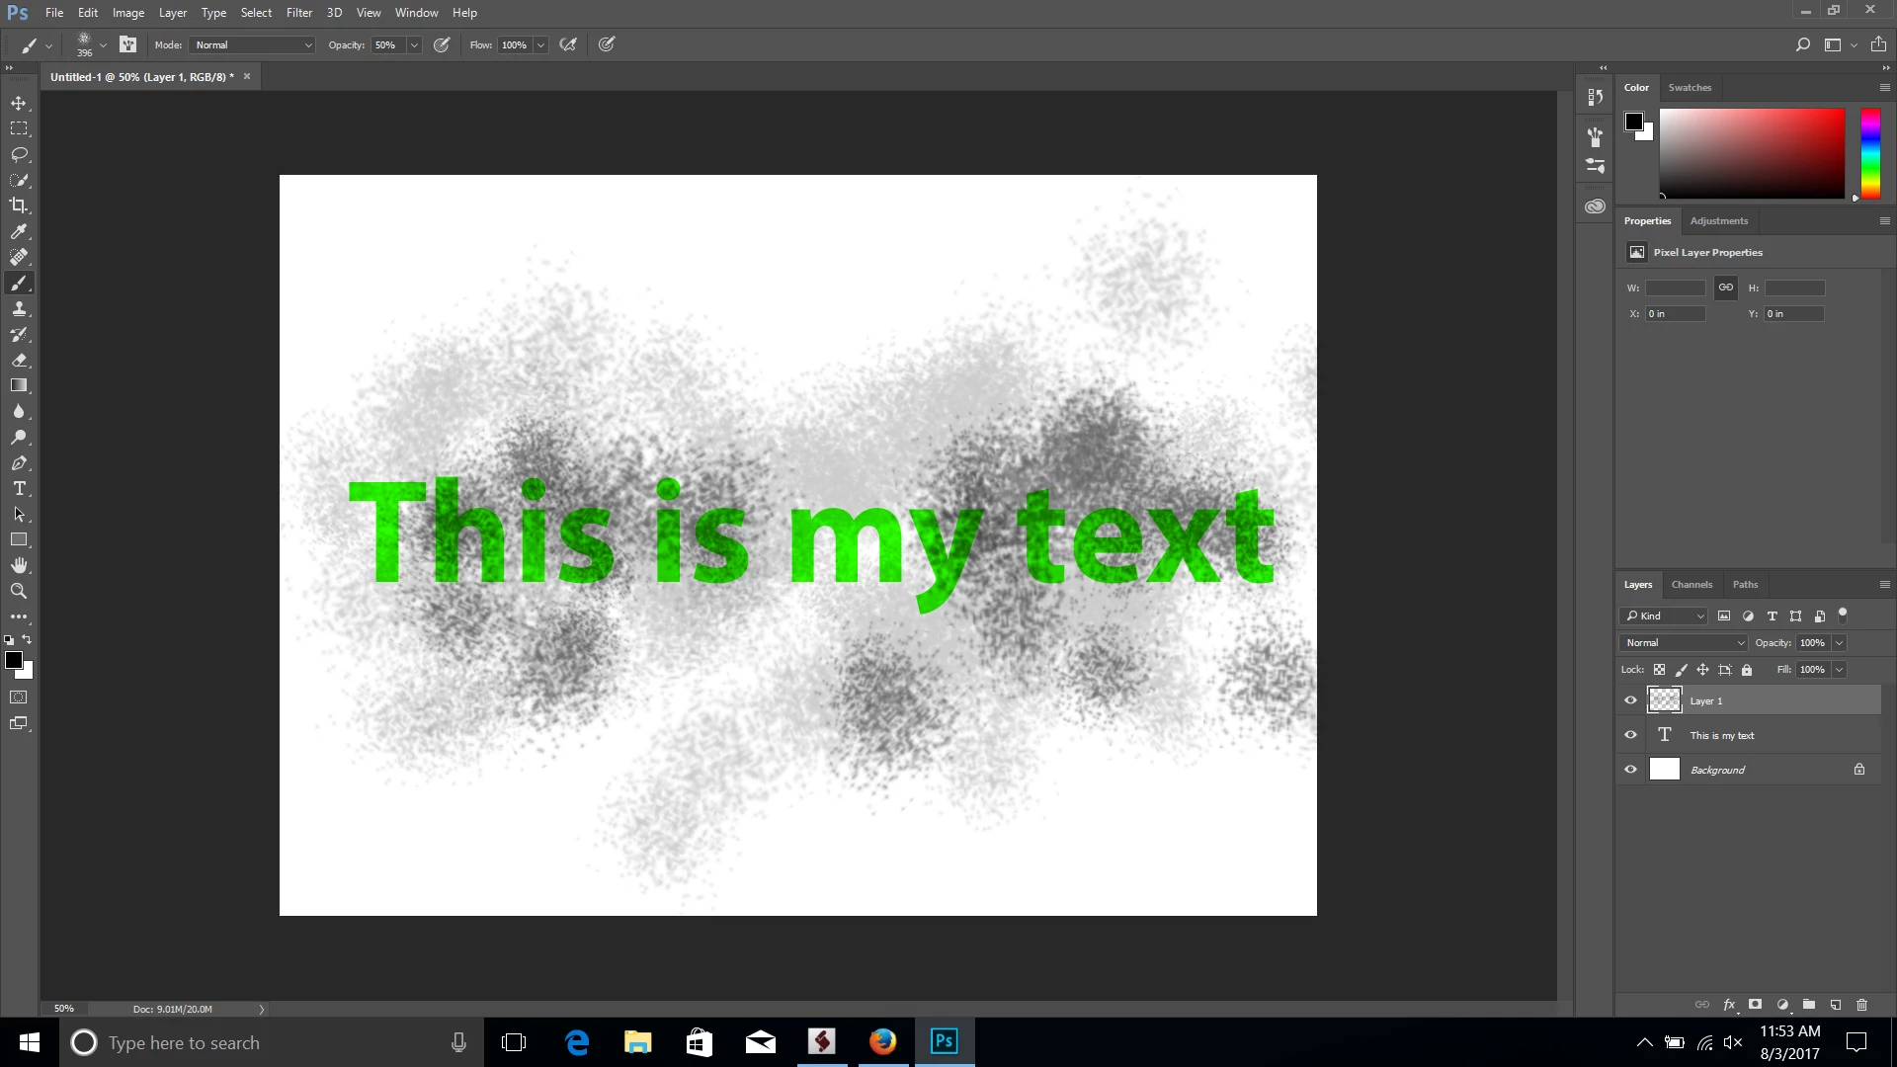Hide the 'This is my text' layer
The image size is (1897, 1067).
point(1630,735)
